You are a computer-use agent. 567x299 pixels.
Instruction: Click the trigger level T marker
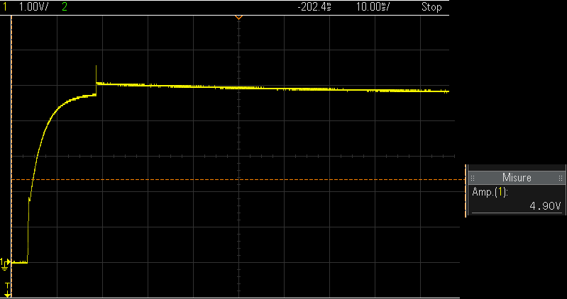pos(7,290)
